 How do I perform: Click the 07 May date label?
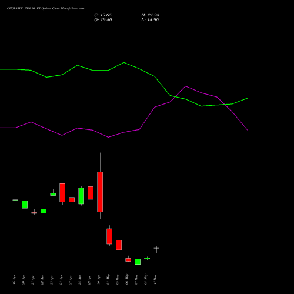[x=136, y=279]
